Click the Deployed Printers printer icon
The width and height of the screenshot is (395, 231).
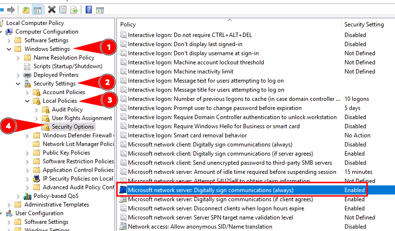coord(27,75)
